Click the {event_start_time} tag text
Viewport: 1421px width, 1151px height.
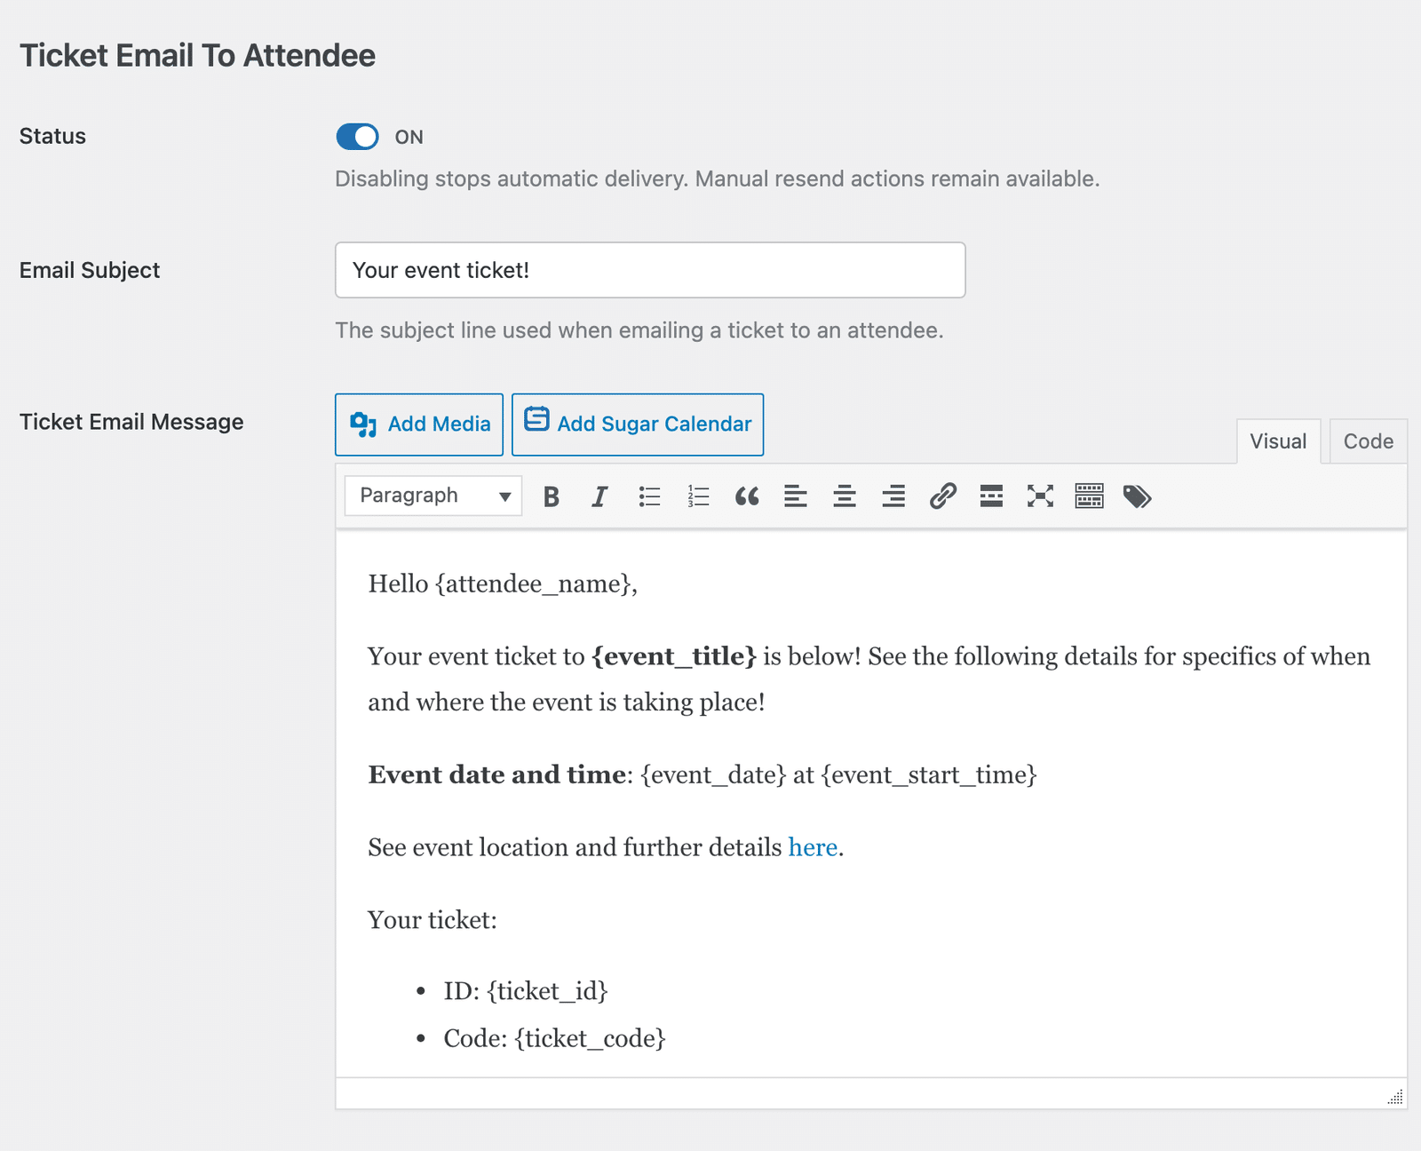coord(929,775)
